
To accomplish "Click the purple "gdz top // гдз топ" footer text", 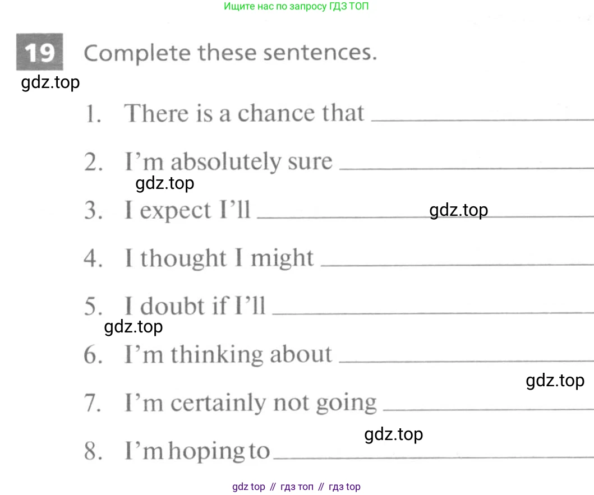I will click(296, 487).
